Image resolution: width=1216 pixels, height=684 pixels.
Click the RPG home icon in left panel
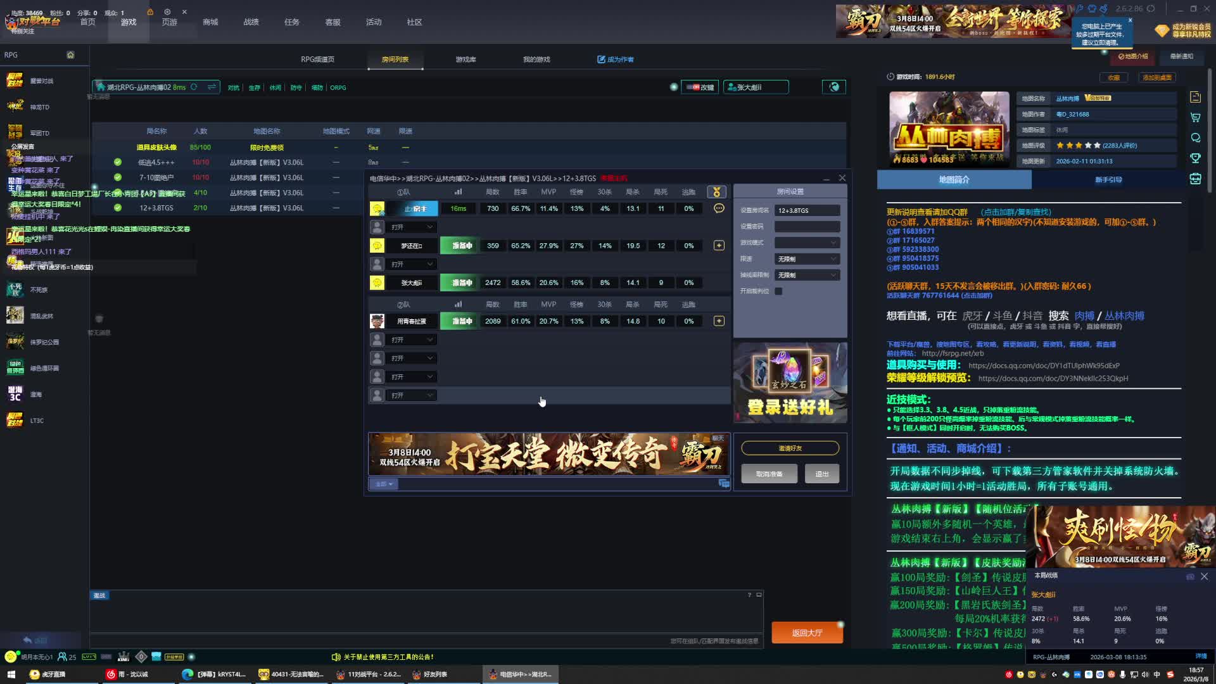point(70,55)
